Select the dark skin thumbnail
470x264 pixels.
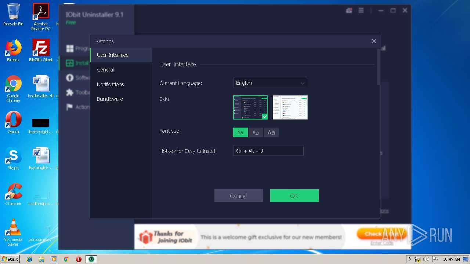tap(250, 107)
